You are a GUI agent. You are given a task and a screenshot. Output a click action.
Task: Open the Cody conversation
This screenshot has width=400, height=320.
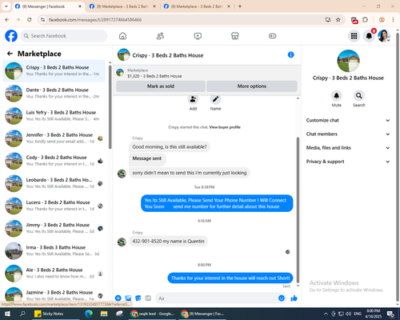click(54, 161)
